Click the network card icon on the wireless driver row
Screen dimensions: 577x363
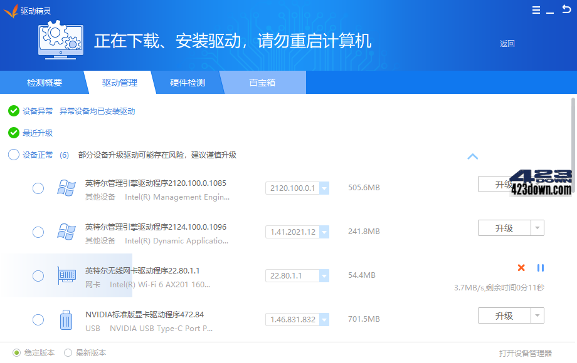click(66, 275)
